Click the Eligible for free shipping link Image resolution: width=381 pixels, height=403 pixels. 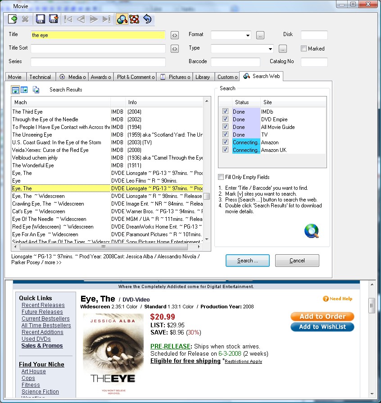pos(186,361)
